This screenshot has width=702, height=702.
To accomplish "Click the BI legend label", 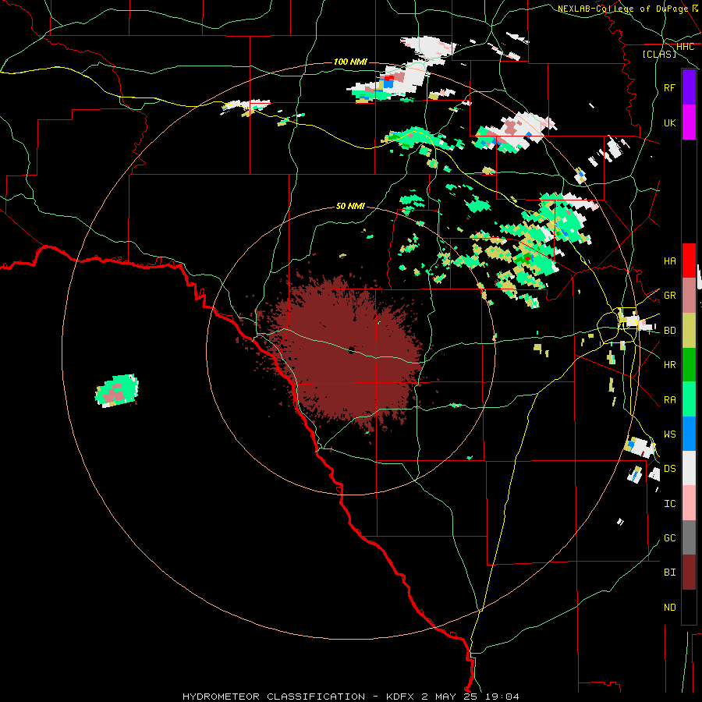I will click(x=669, y=573).
